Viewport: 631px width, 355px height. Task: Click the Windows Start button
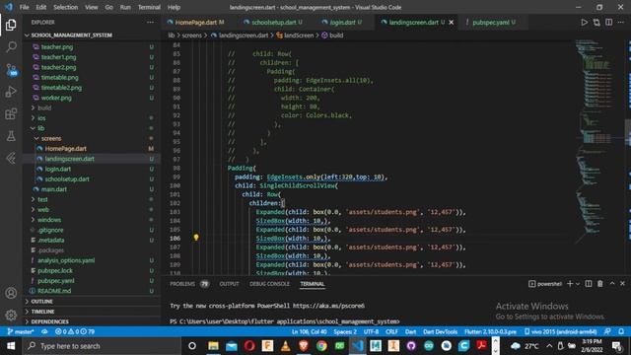click(x=11, y=346)
